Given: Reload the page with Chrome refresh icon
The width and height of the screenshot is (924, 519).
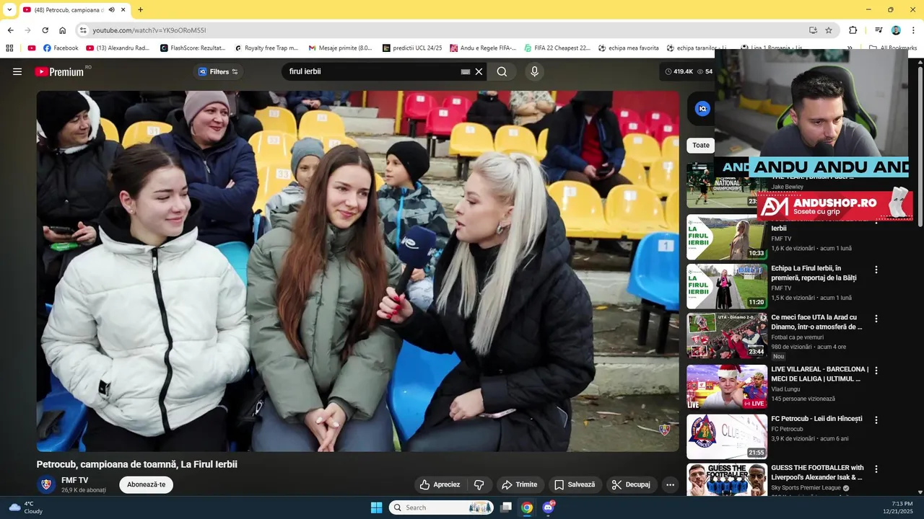Looking at the screenshot, I should tap(45, 30).
